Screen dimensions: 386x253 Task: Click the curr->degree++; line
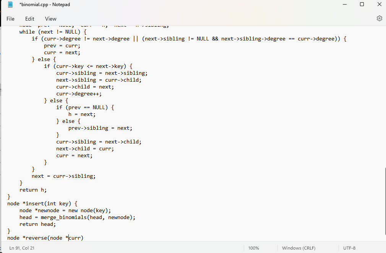78,93
